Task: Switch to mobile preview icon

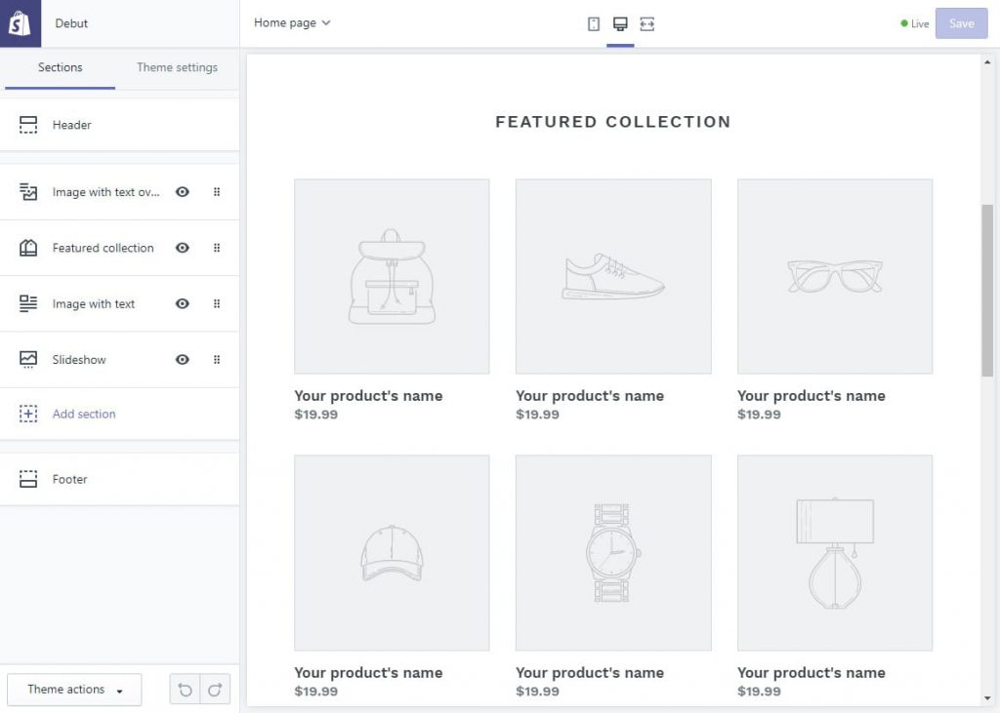Action: (594, 23)
